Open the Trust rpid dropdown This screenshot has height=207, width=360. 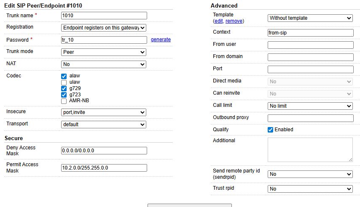310,189
